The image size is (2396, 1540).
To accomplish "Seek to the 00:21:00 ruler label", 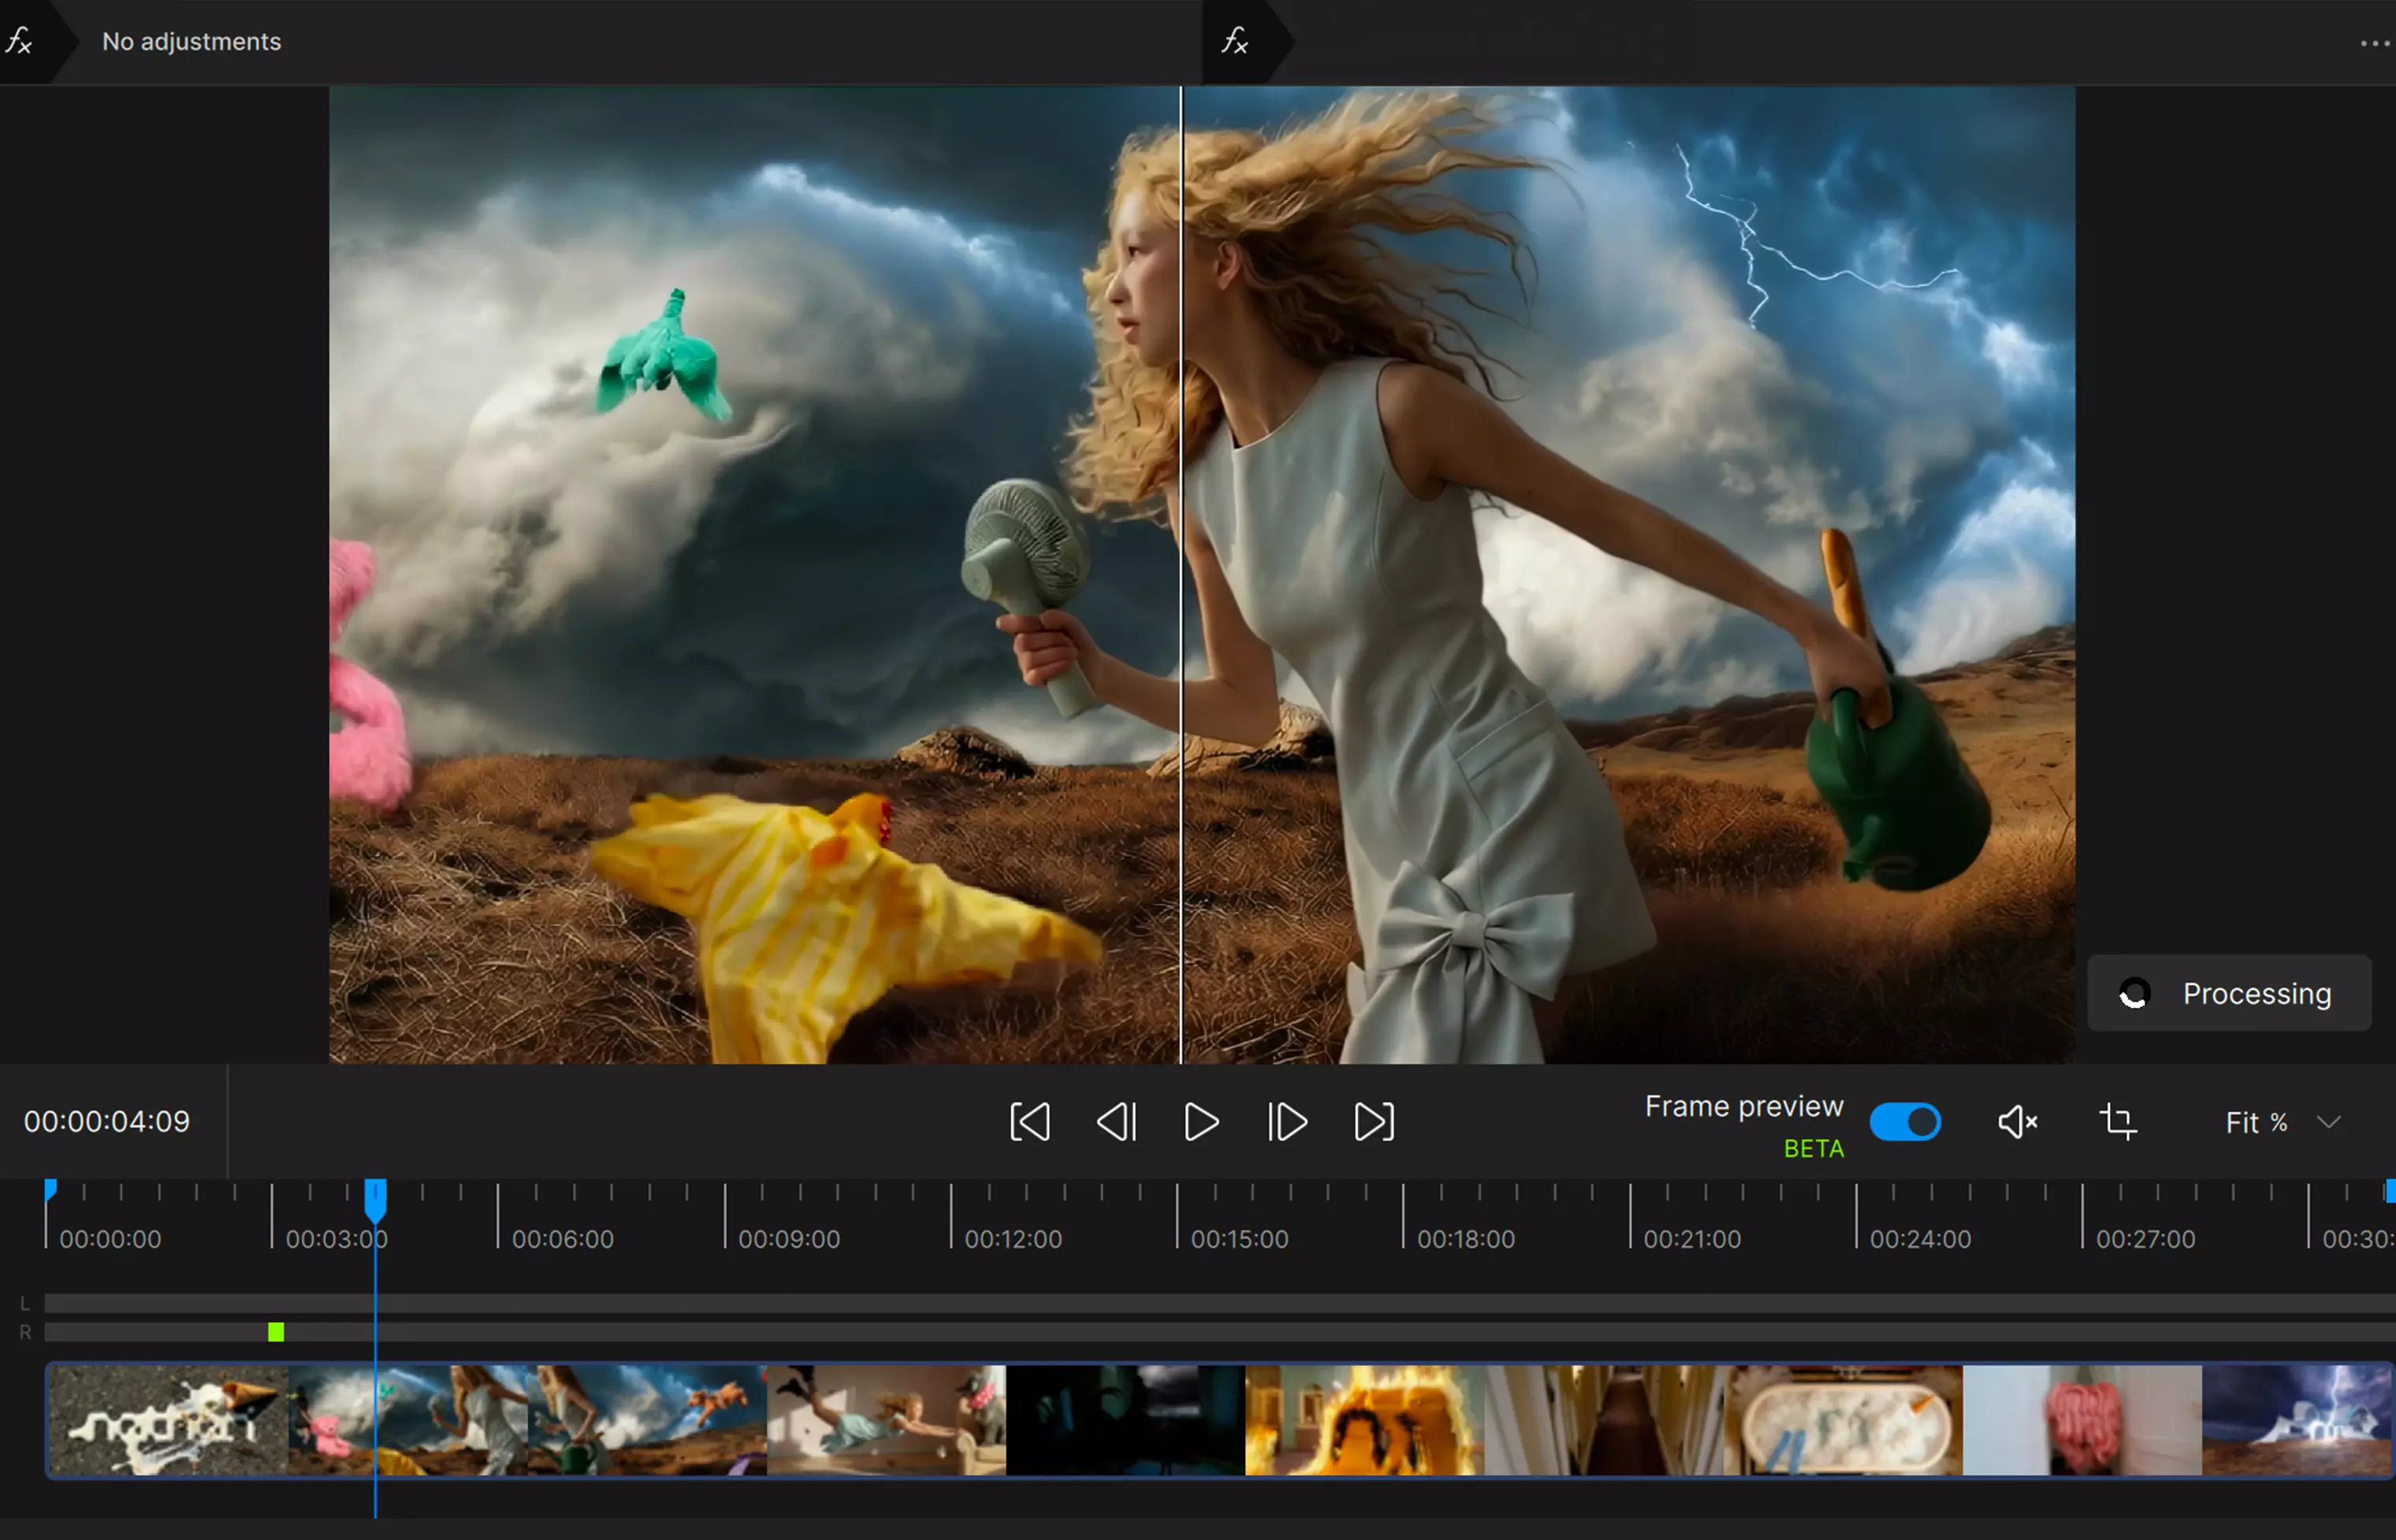I will [1692, 1239].
